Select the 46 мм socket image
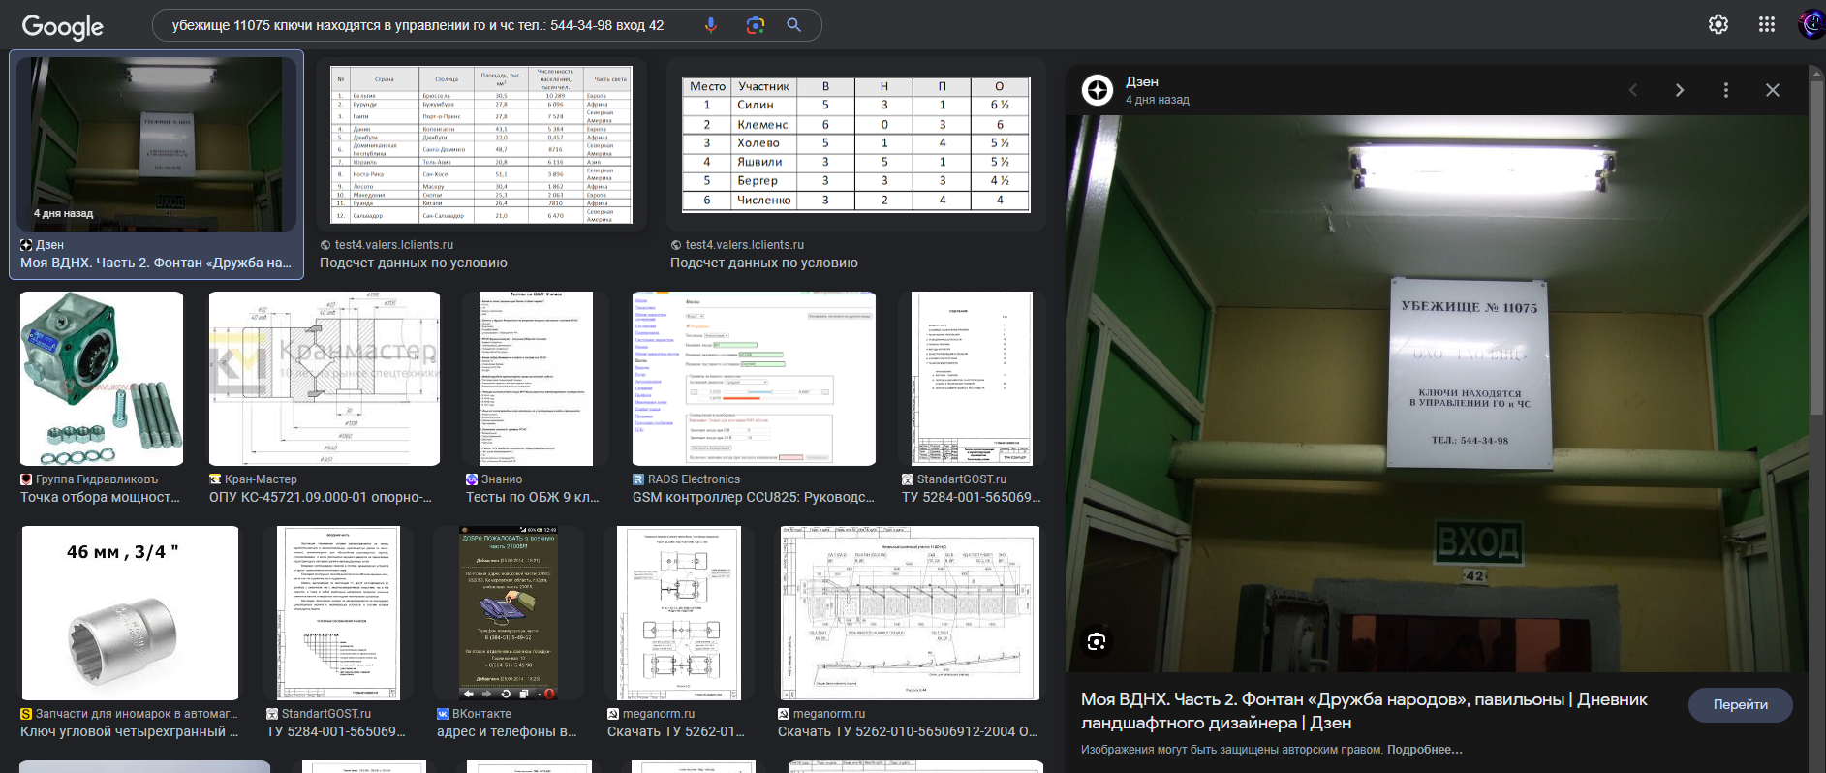The width and height of the screenshot is (1826, 773). click(x=130, y=612)
